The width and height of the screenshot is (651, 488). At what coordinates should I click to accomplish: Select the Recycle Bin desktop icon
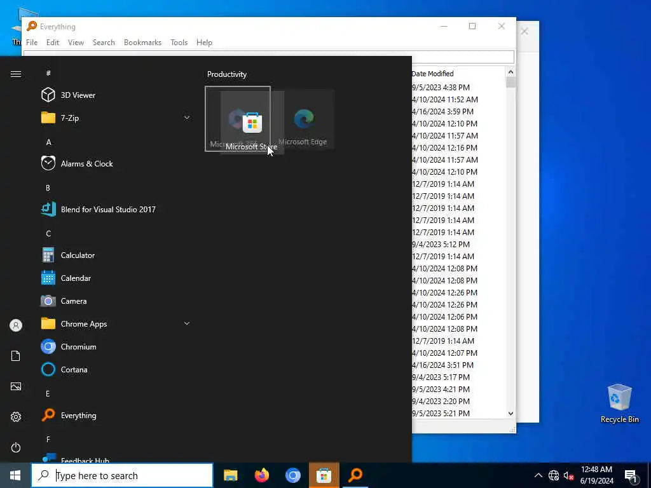[x=619, y=403]
